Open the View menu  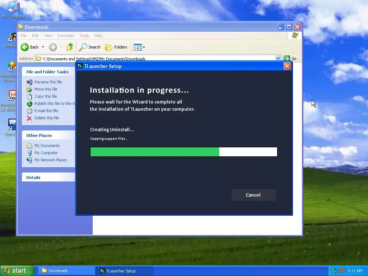[48, 36]
